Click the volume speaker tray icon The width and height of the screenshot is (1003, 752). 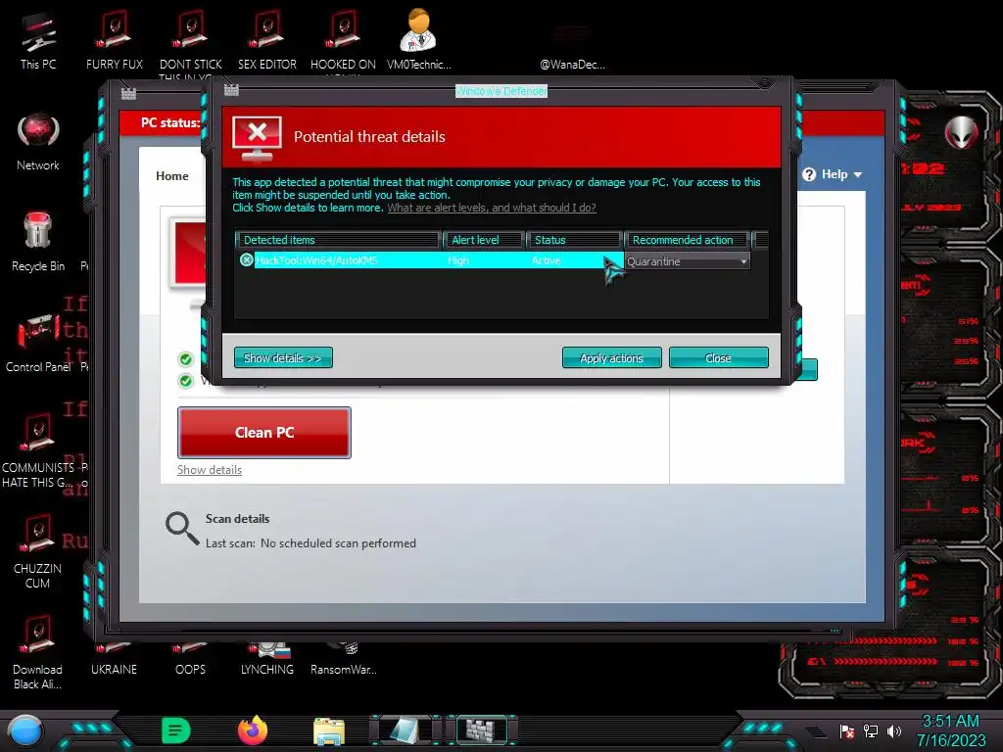click(x=894, y=730)
